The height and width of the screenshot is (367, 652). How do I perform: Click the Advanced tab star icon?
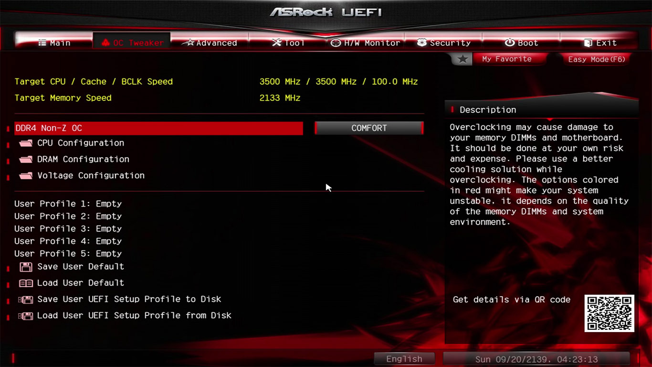188,43
